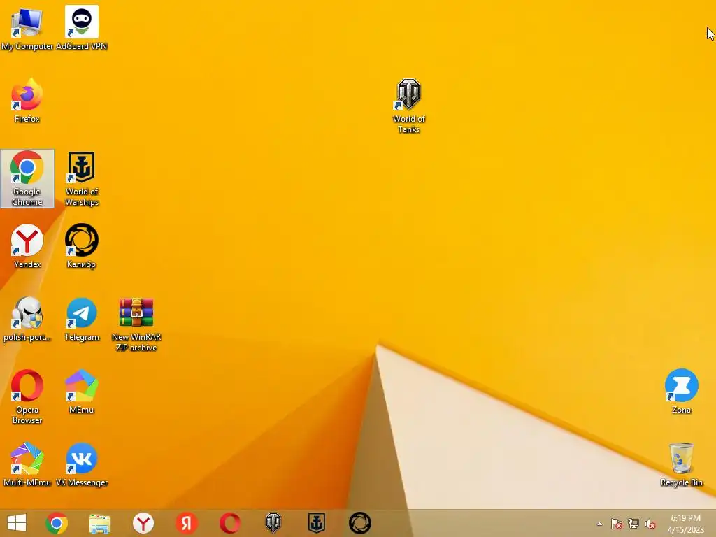Image resolution: width=716 pixels, height=537 pixels.
Task: Launch Chrome from the taskbar
Action: (57, 523)
